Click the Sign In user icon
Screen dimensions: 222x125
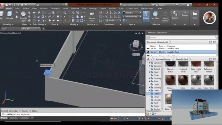[157, 5]
